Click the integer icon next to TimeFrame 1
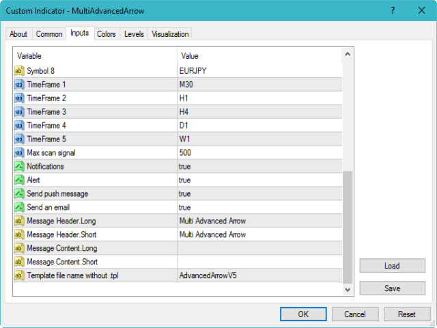 tap(19, 84)
